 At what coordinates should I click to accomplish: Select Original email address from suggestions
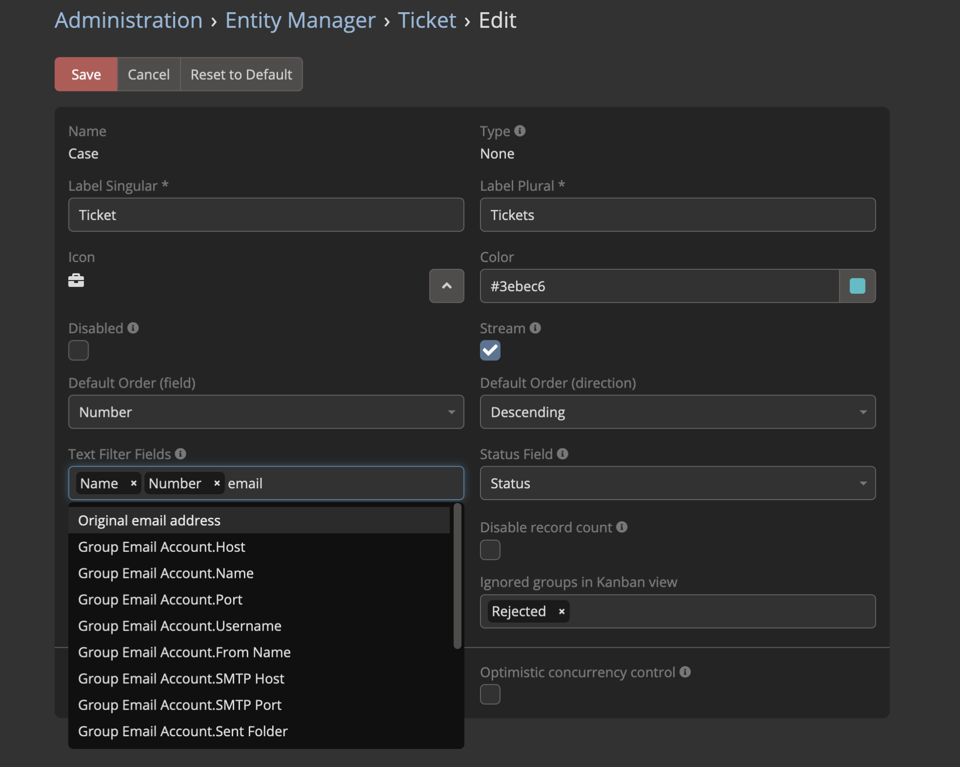(149, 521)
